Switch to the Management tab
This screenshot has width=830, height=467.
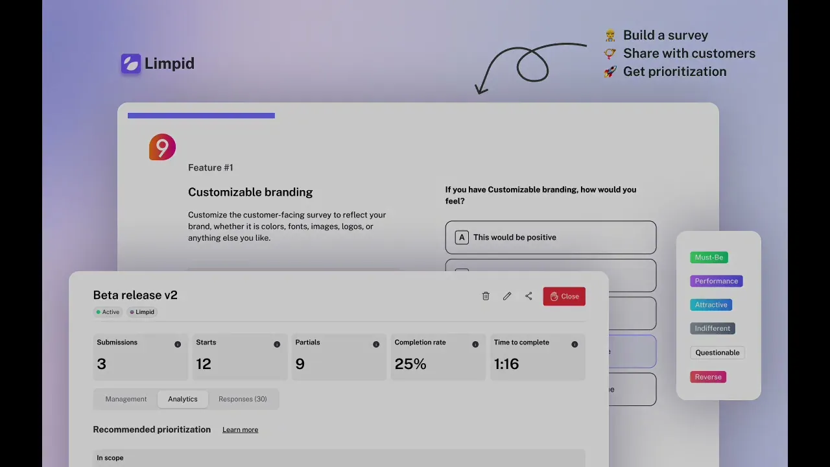pos(126,399)
